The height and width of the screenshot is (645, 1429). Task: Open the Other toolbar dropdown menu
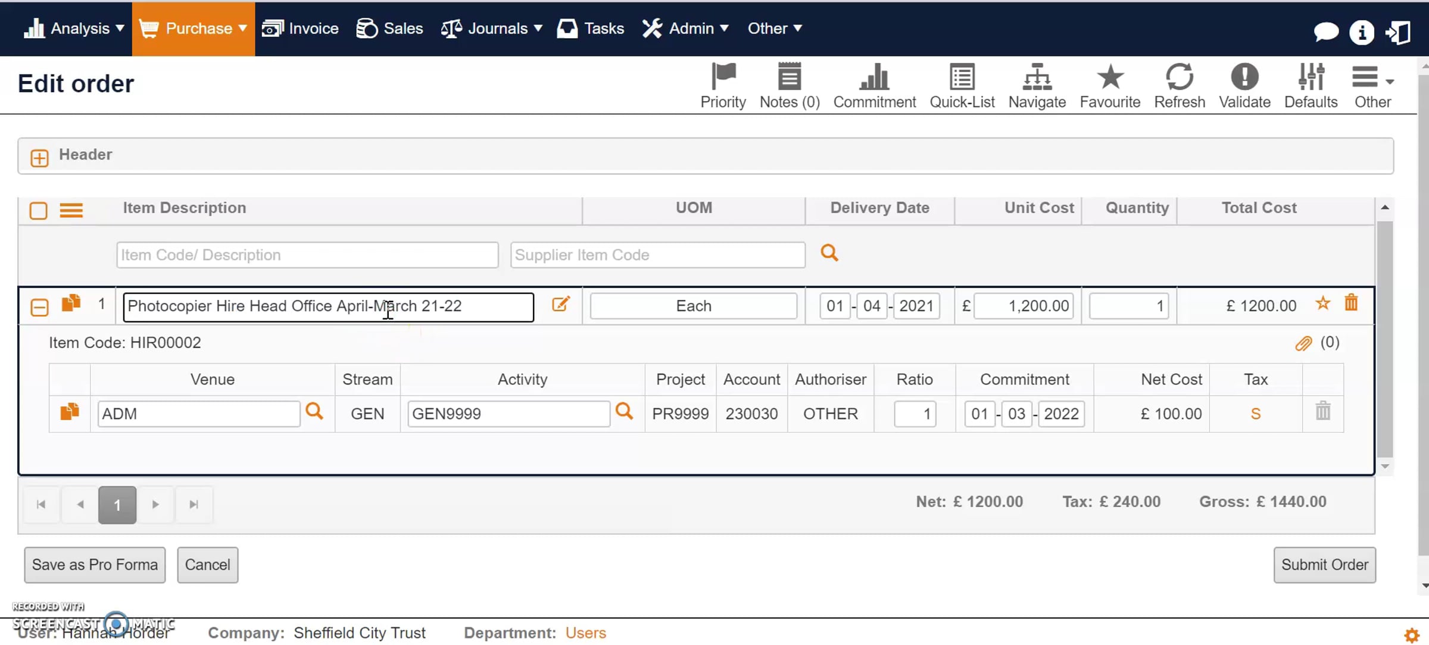click(x=1372, y=85)
